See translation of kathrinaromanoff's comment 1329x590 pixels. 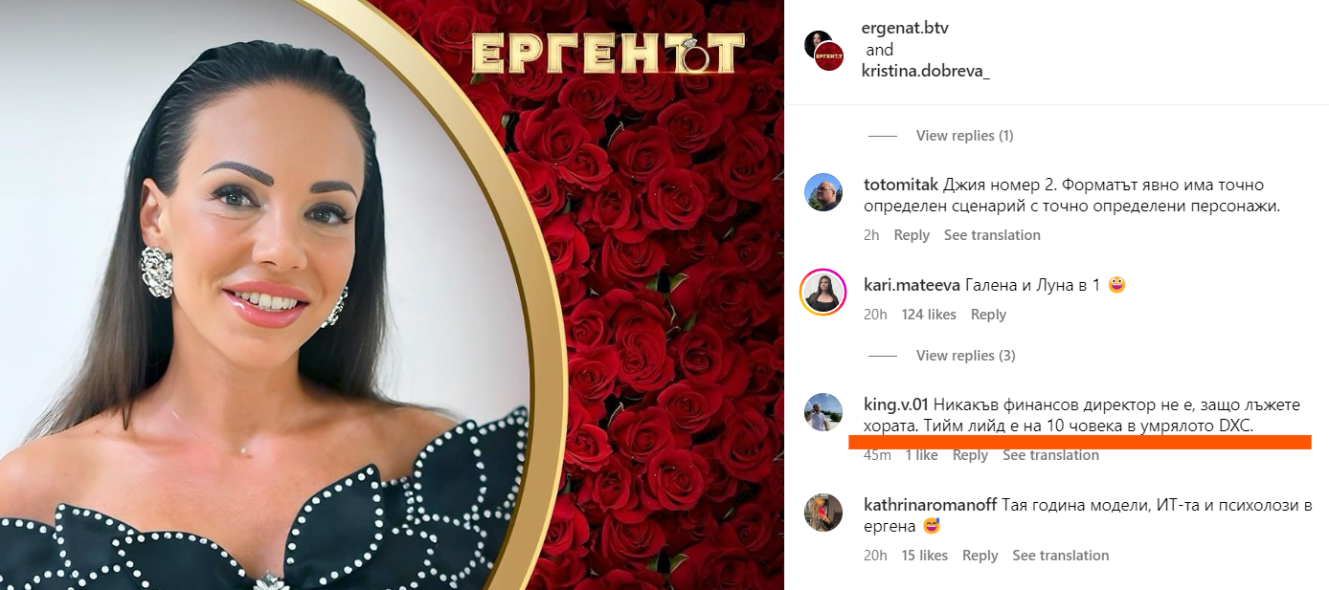[1060, 556]
